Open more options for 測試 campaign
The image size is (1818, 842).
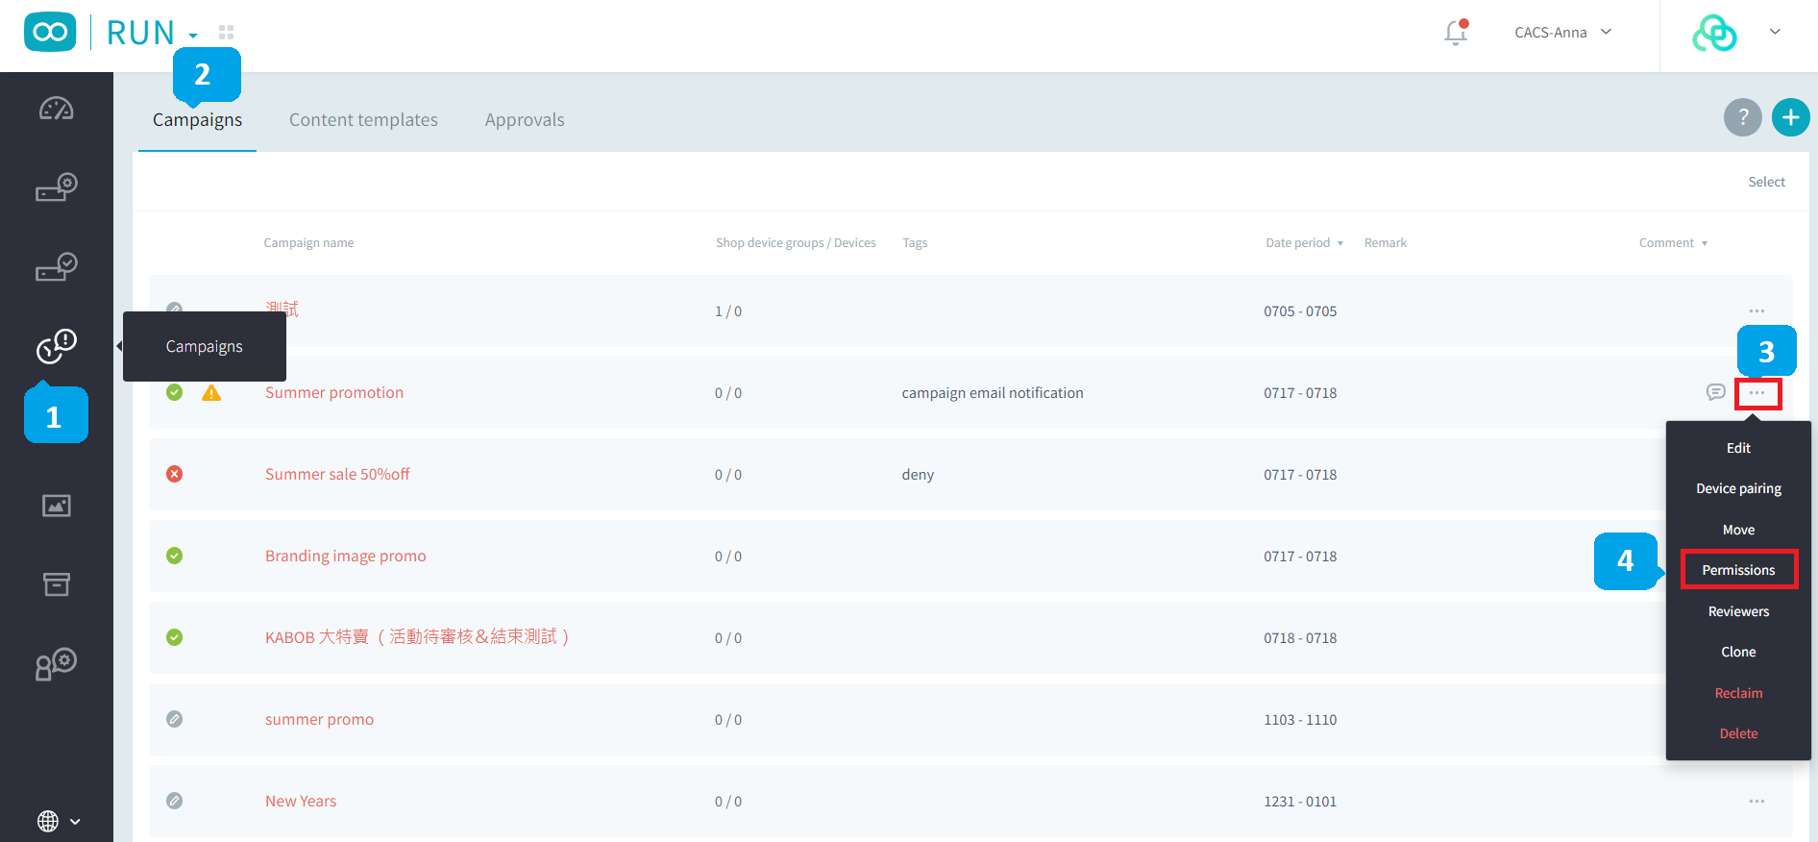point(1757,311)
